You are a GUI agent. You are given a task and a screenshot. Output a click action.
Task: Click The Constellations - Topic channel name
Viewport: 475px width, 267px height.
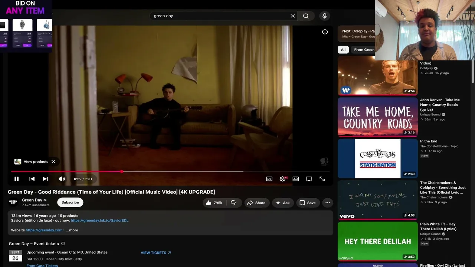click(x=439, y=146)
